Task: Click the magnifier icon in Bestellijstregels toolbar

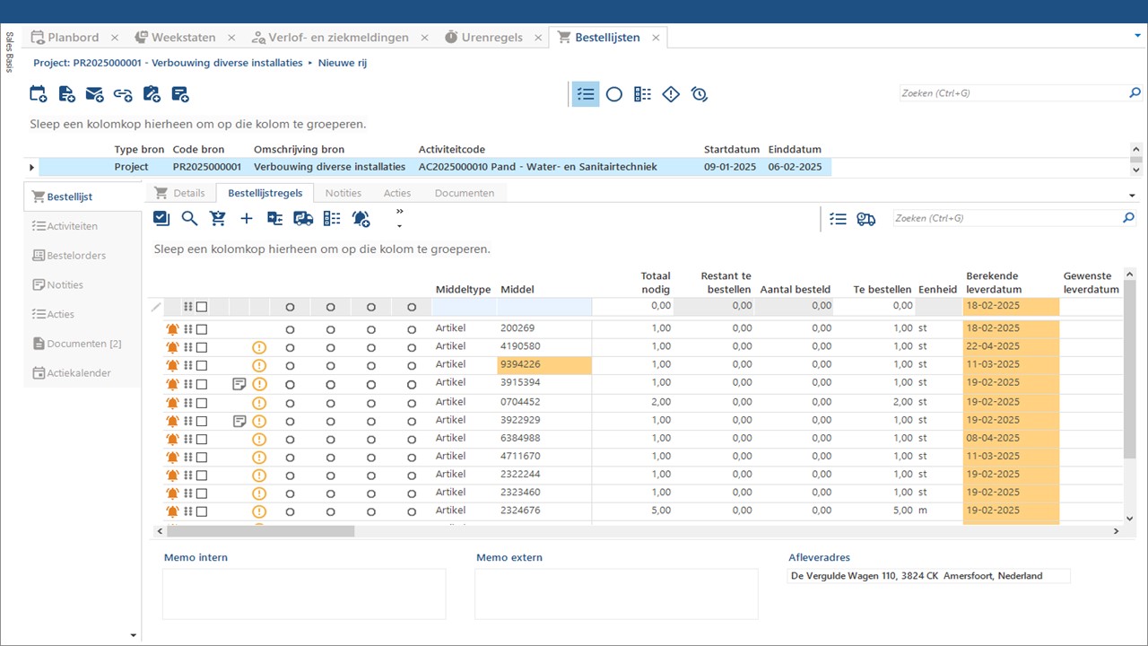Action: coord(189,218)
